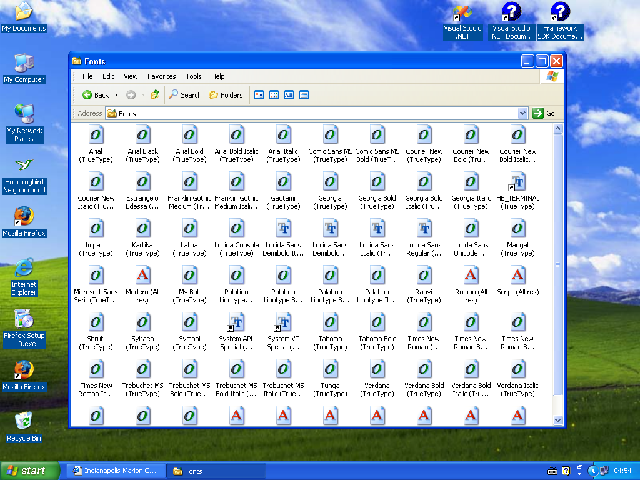Click the Forward navigation button
The image size is (640, 480).
[x=131, y=95]
